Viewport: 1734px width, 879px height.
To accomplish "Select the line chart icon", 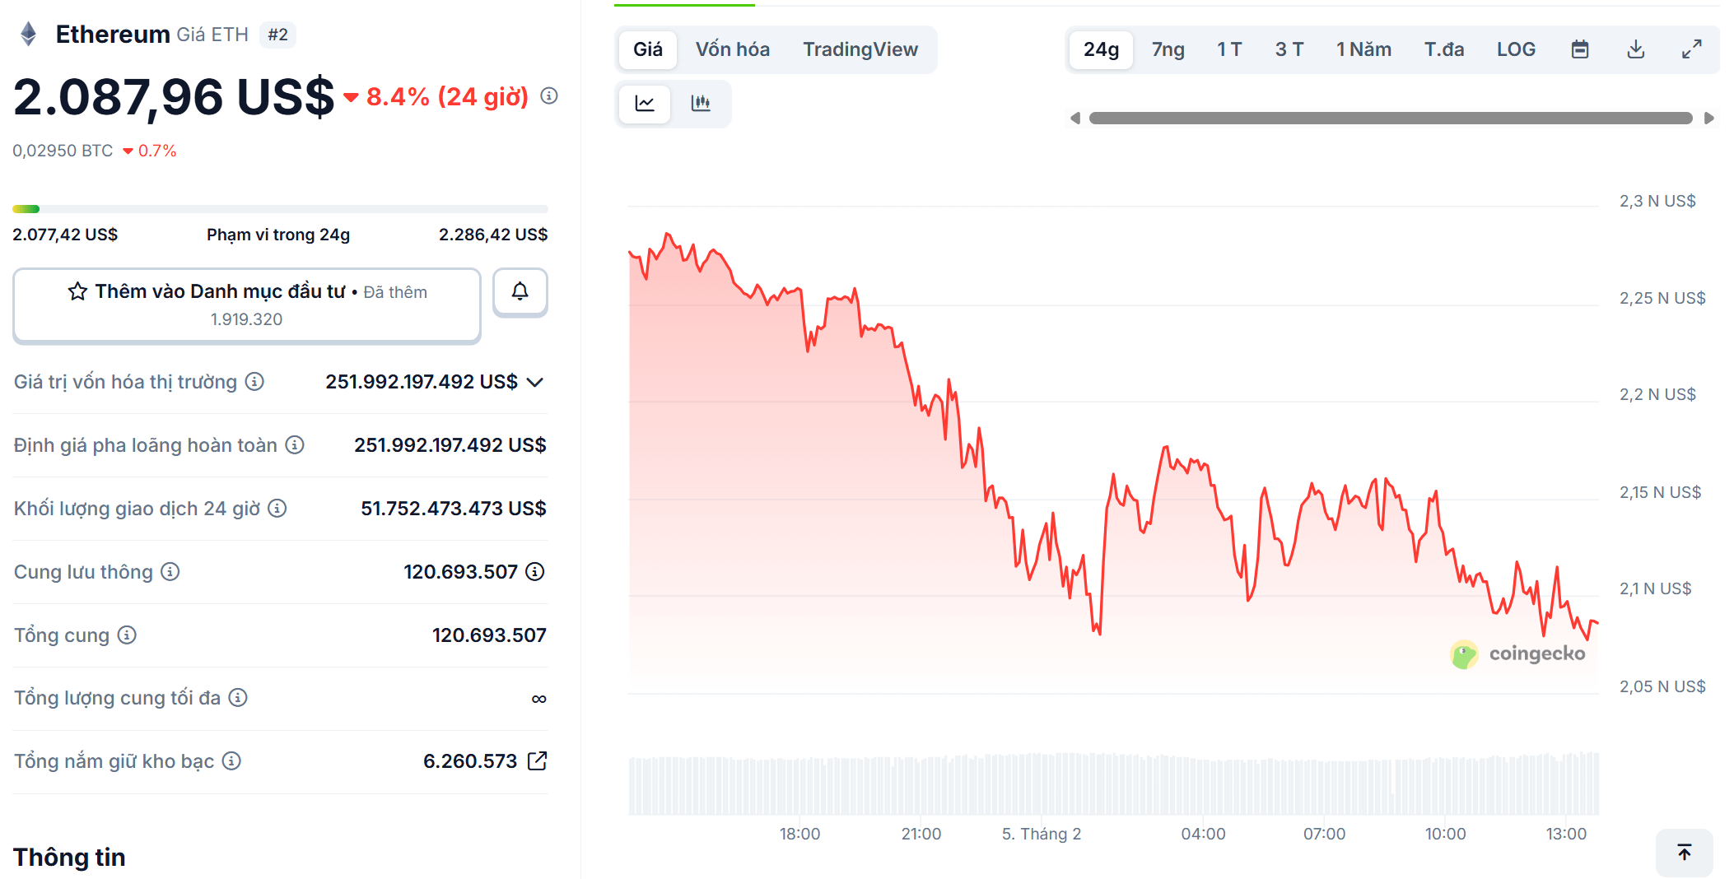I will (646, 104).
